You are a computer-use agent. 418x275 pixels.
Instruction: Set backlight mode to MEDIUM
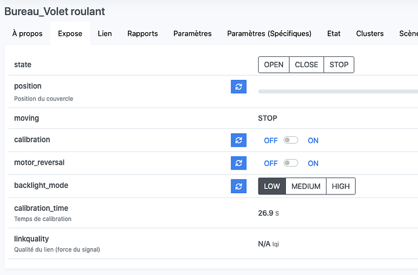click(306, 187)
